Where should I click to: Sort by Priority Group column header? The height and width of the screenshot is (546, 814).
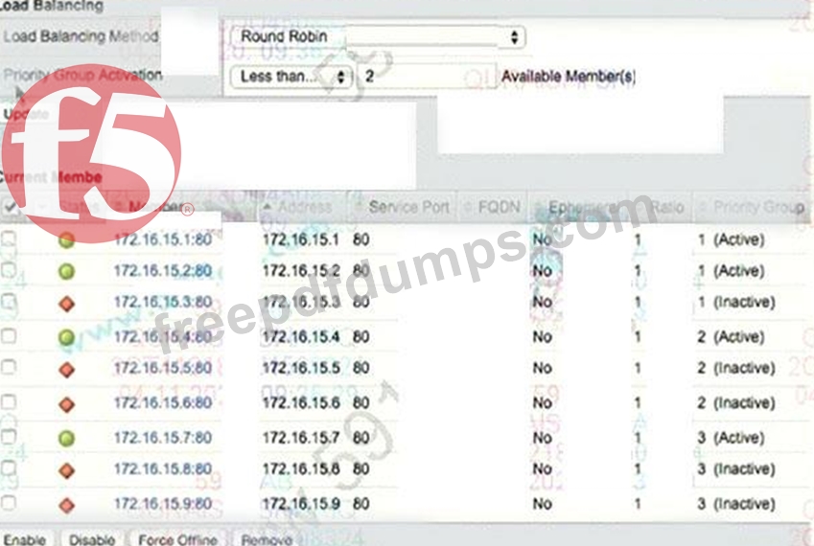756,207
